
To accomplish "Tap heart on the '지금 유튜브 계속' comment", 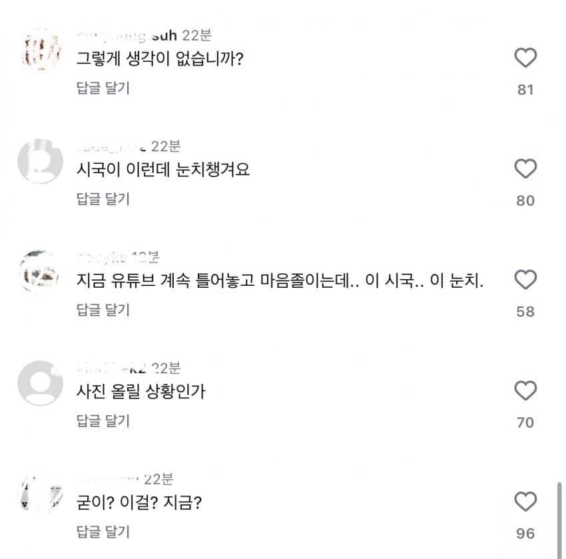I will coord(525,280).
